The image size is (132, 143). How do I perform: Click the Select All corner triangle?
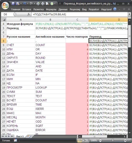pyautogui.click(x=4, y=19)
